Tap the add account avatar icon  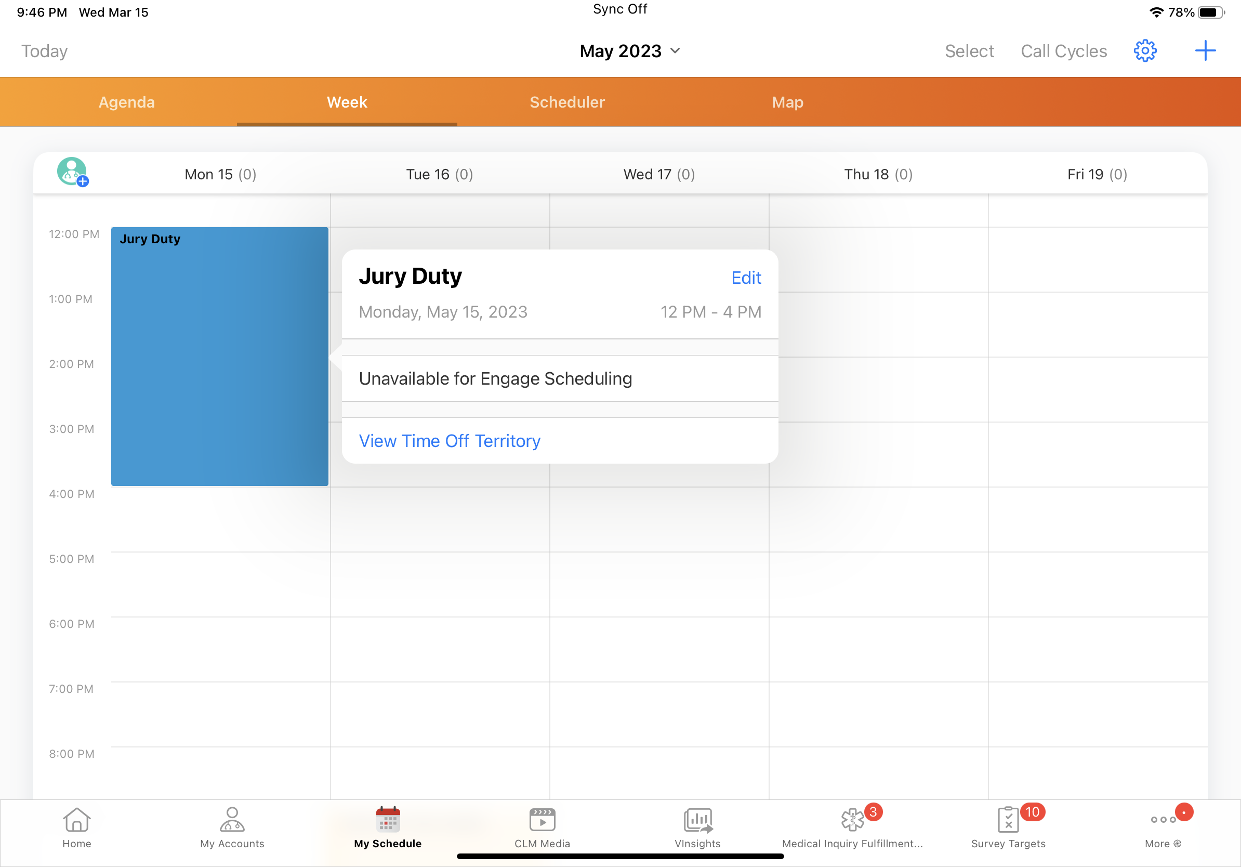point(72,172)
